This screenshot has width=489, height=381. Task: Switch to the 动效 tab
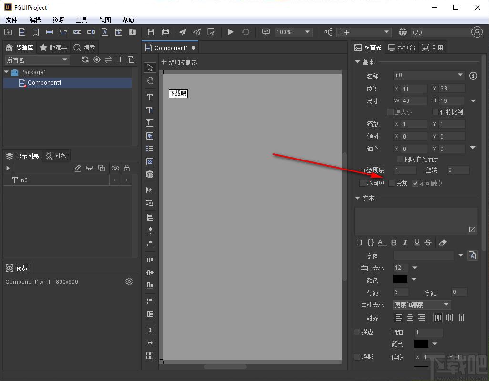click(x=56, y=156)
